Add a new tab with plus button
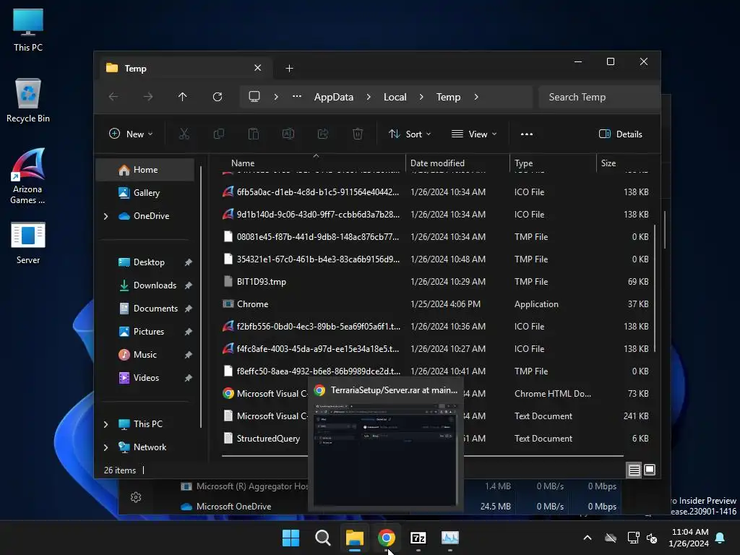Viewport: 740px width, 555px height. coord(289,69)
